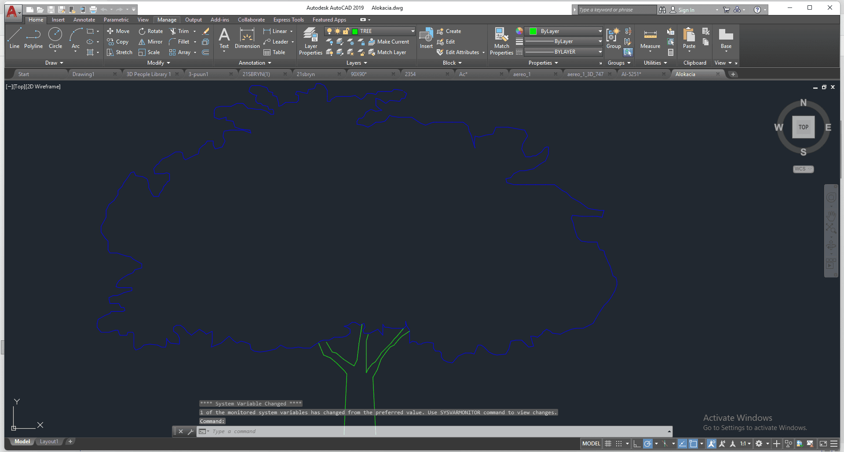Select the Text annotation tool

click(x=224, y=39)
